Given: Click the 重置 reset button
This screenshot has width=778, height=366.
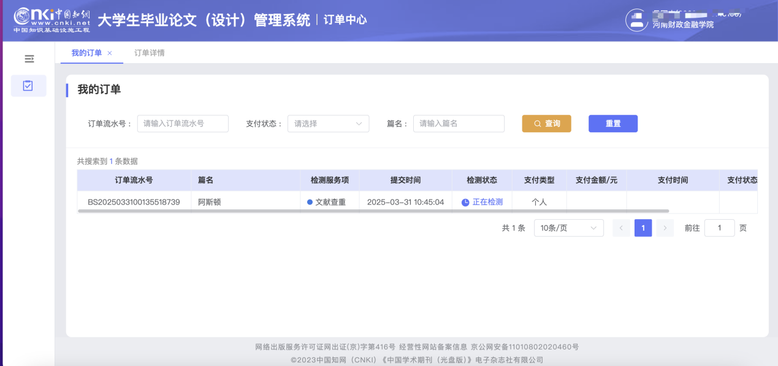Looking at the screenshot, I should [x=613, y=124].
